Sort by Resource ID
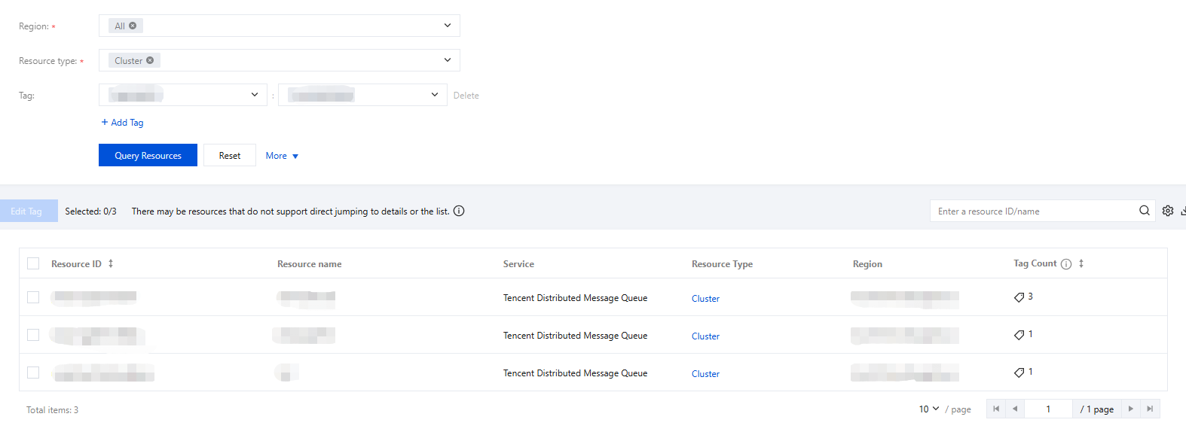The height and width of the screenshot is (441, 1186). click(x=111, y=263)
